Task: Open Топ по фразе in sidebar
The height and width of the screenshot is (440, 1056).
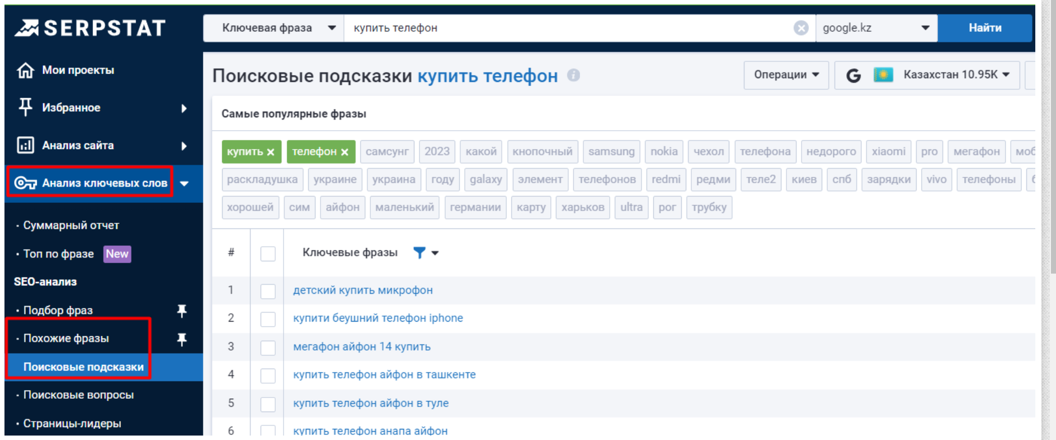Action: [59, 254]
